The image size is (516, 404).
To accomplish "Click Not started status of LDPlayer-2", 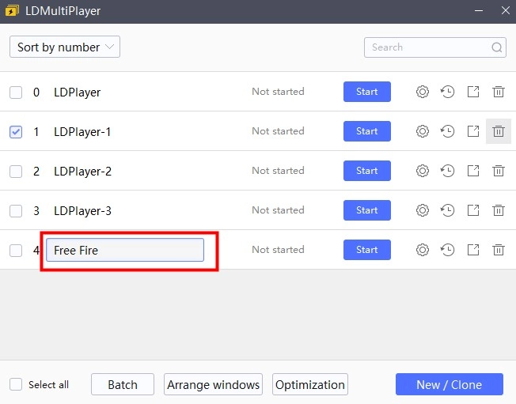I will (x=278, y=171).
